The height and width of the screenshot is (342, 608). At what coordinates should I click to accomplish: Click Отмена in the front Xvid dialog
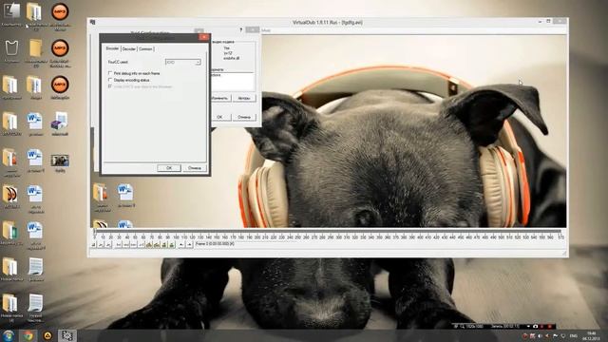click(x=195, y=168)
